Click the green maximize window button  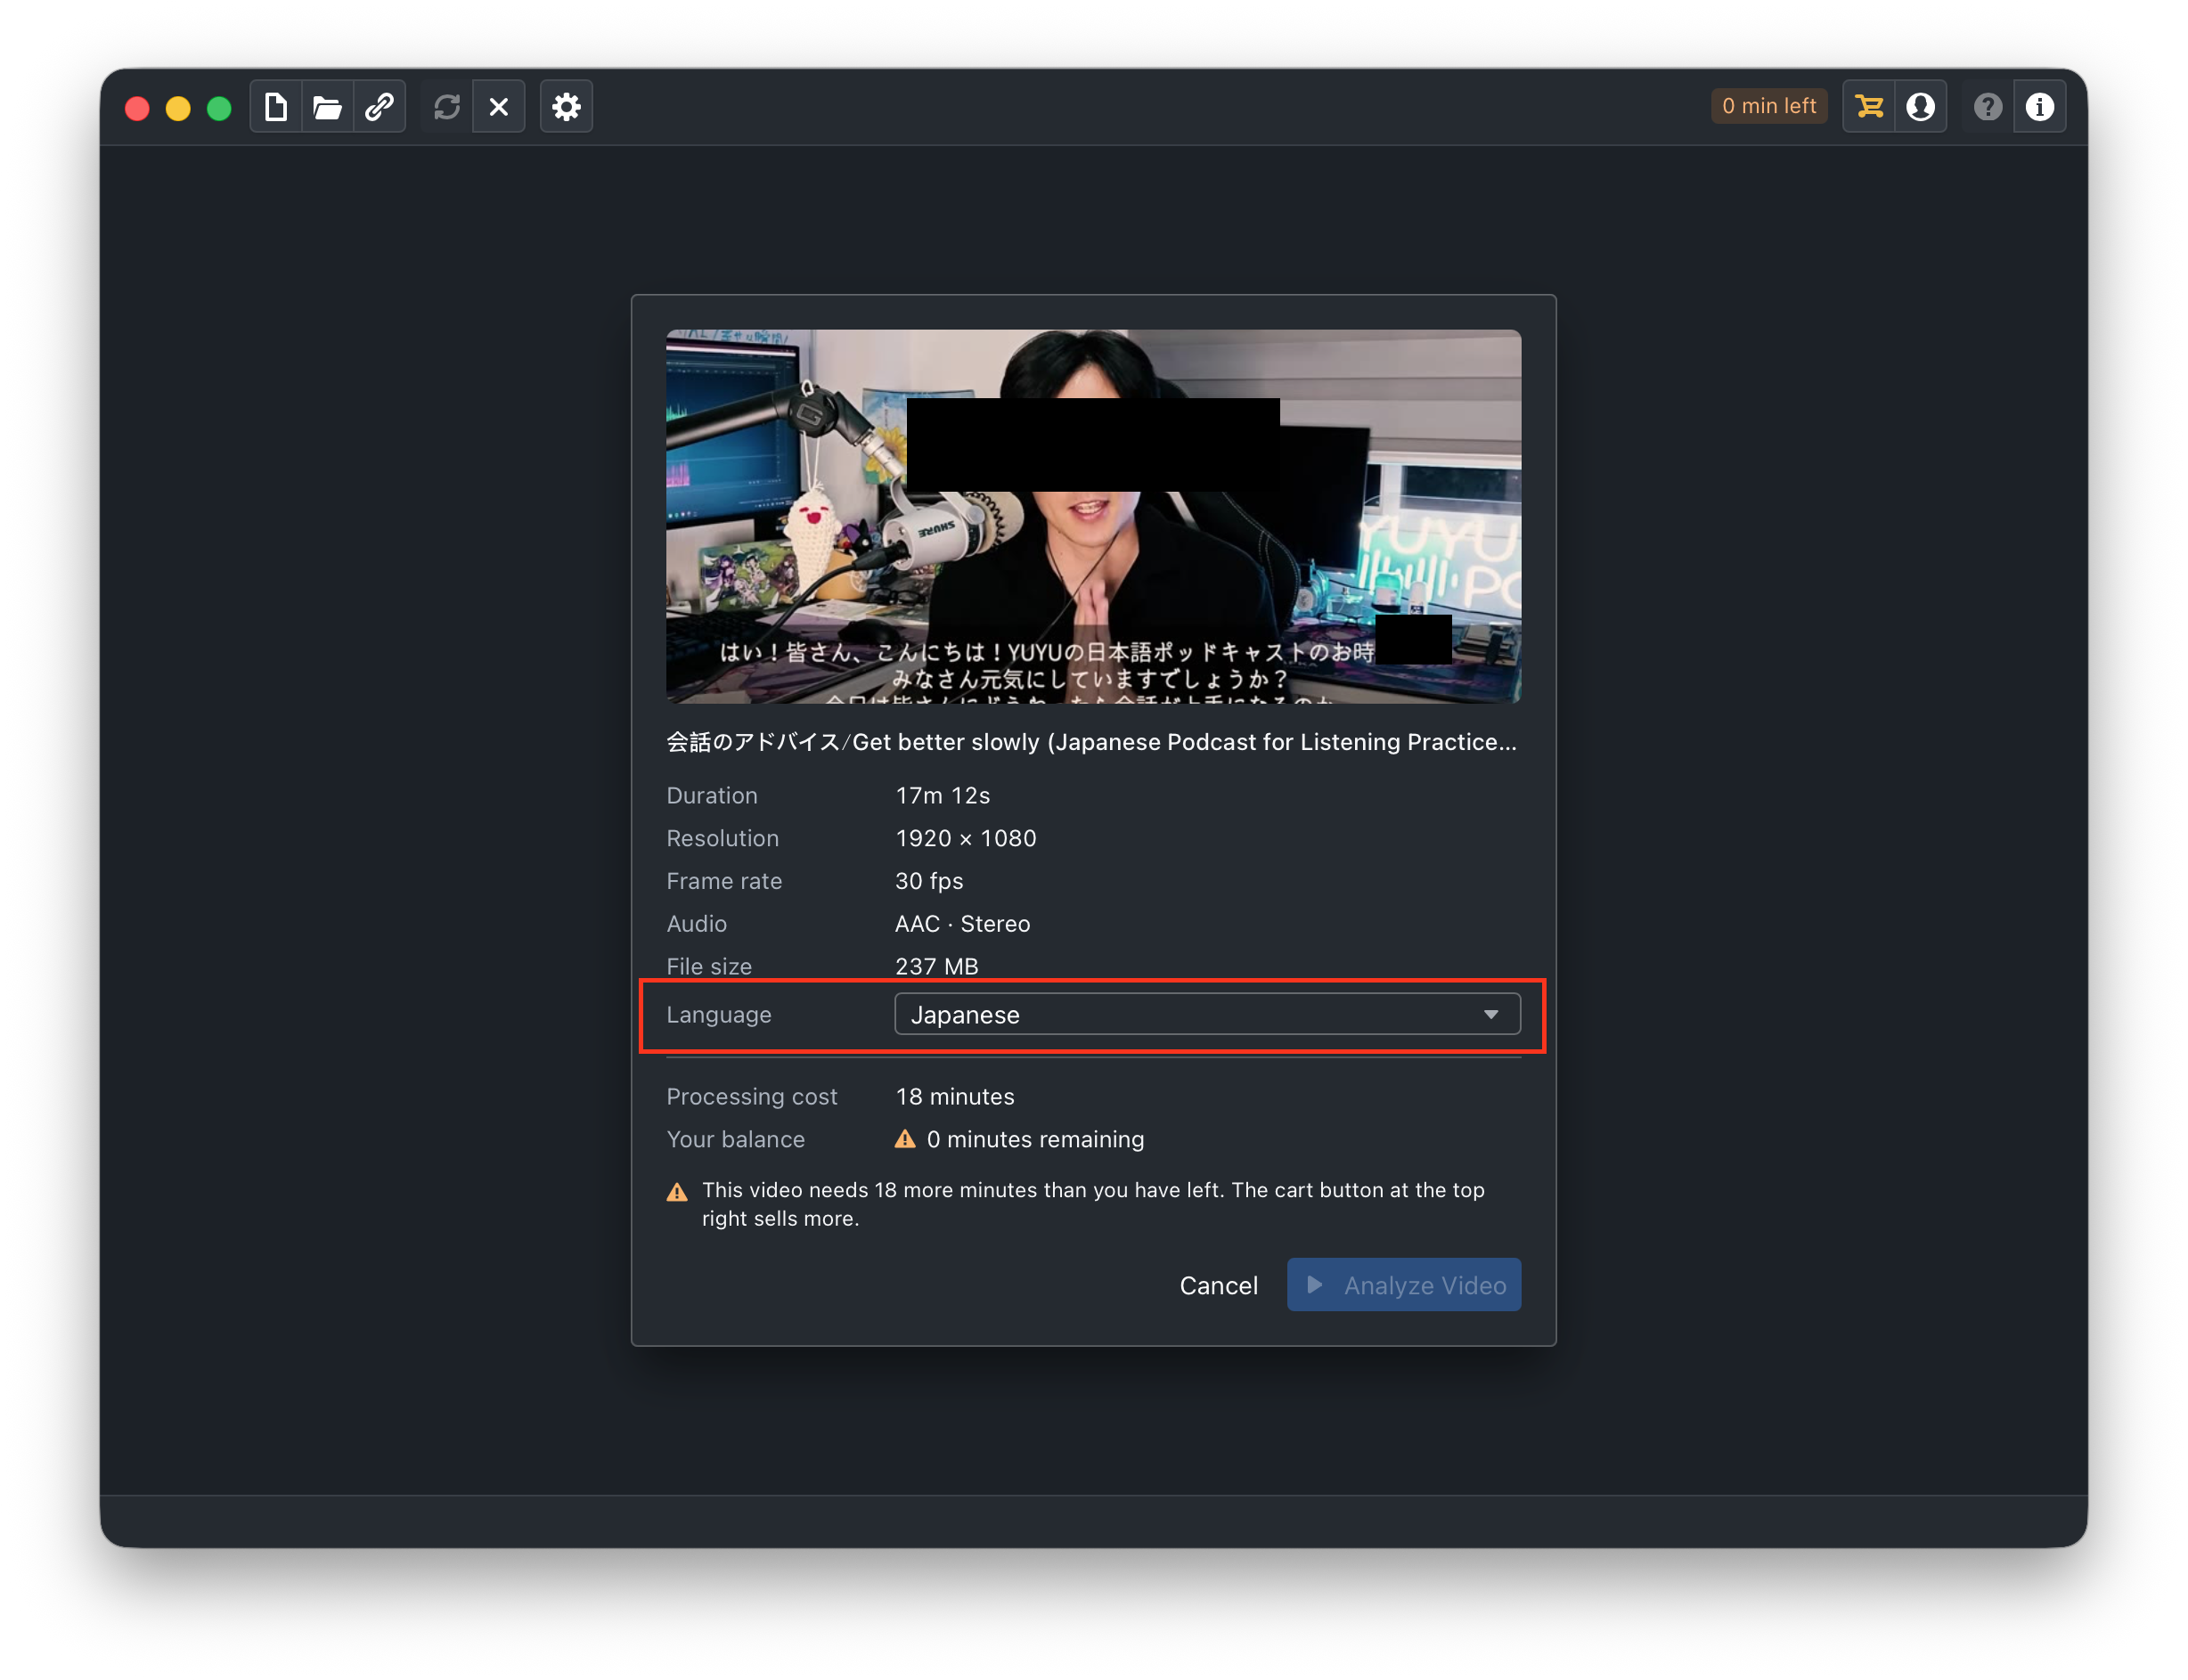pos(219,108)
